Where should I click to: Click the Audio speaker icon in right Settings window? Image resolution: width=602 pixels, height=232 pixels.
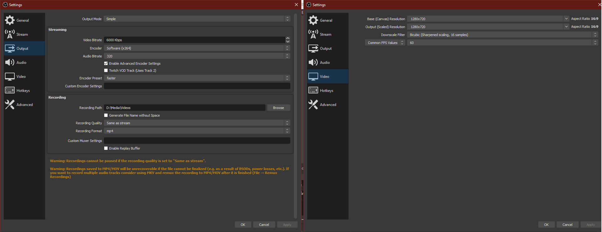[x=313, y=62]
